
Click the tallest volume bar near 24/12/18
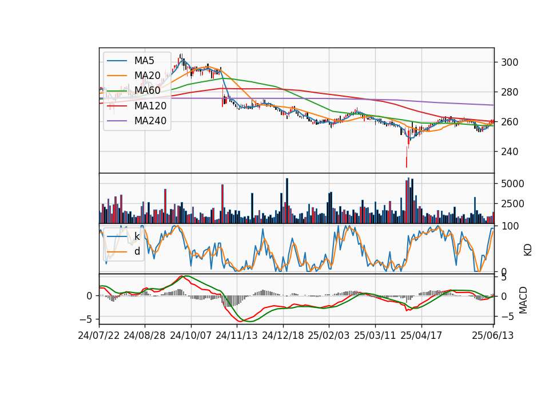pos(287,201)
